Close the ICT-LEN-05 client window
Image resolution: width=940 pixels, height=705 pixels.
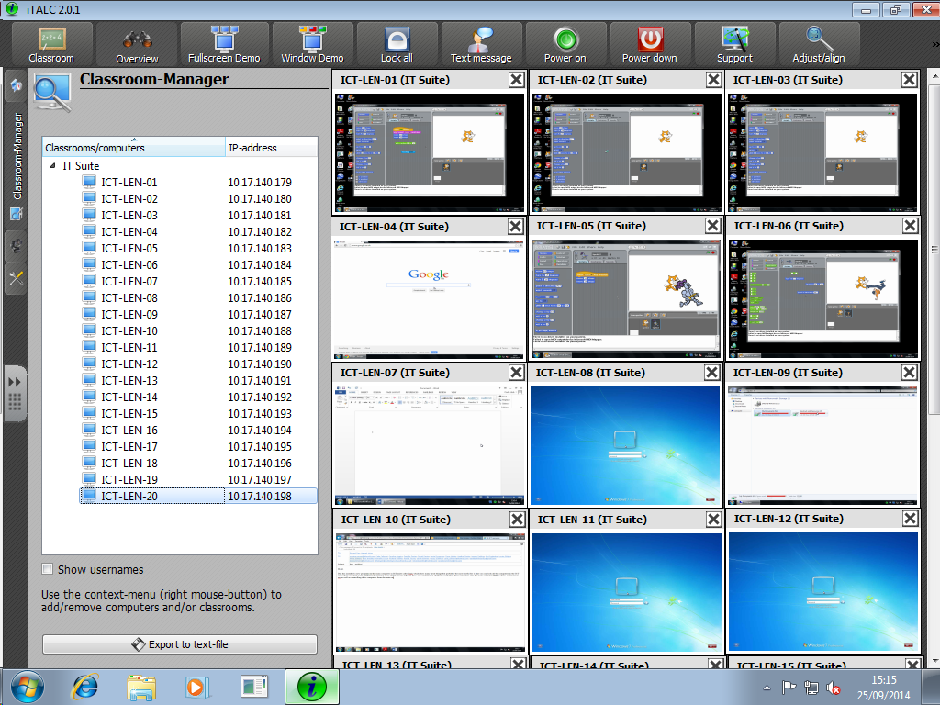click(x=712, y=226)
